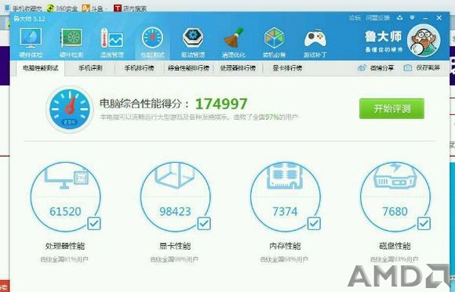Click 保存截屏 to save screenshot

tap(422, 68)
